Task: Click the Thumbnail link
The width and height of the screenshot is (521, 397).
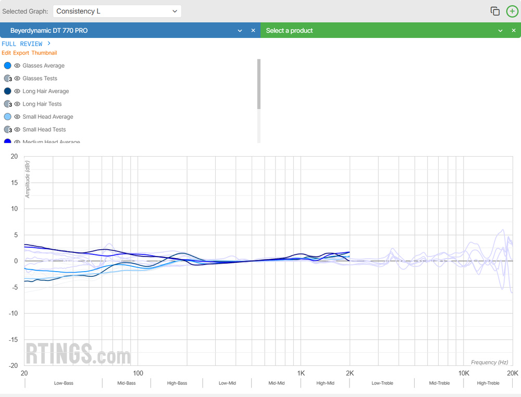Action: coord(44,53)
